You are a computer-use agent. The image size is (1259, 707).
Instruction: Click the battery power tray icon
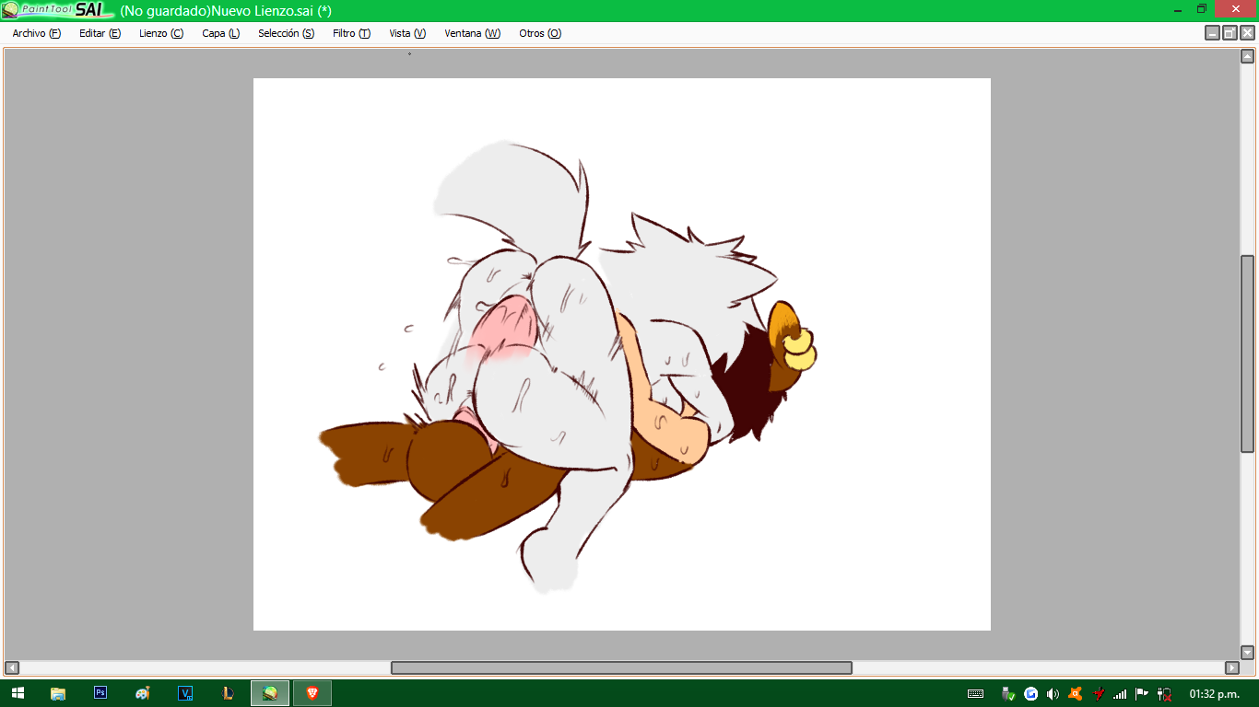[x=1164, y=693]
